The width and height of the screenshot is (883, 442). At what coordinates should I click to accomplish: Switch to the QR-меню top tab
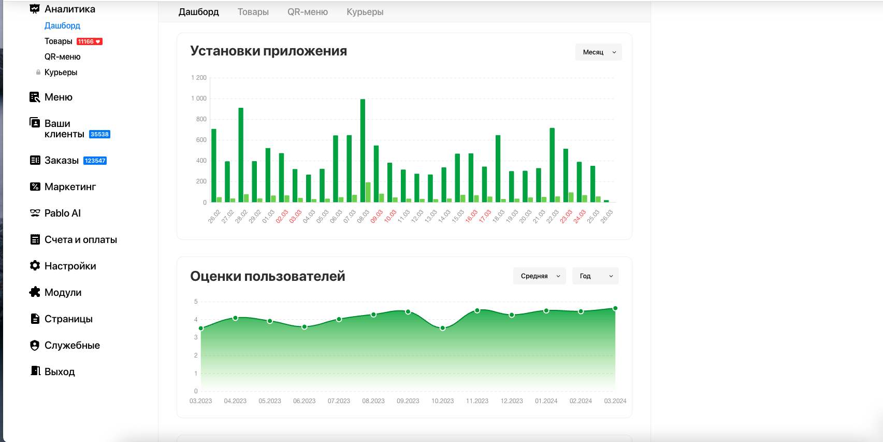tap(308, 12)
